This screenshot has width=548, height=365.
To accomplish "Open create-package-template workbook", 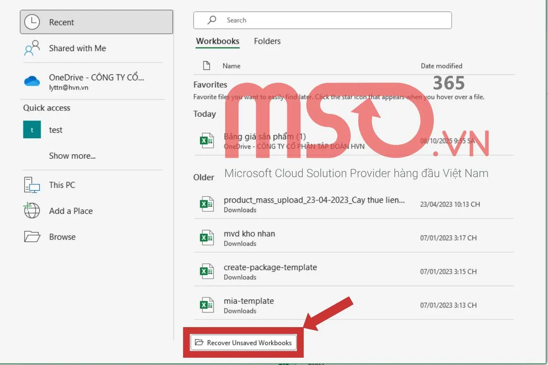I will [270, 267].
